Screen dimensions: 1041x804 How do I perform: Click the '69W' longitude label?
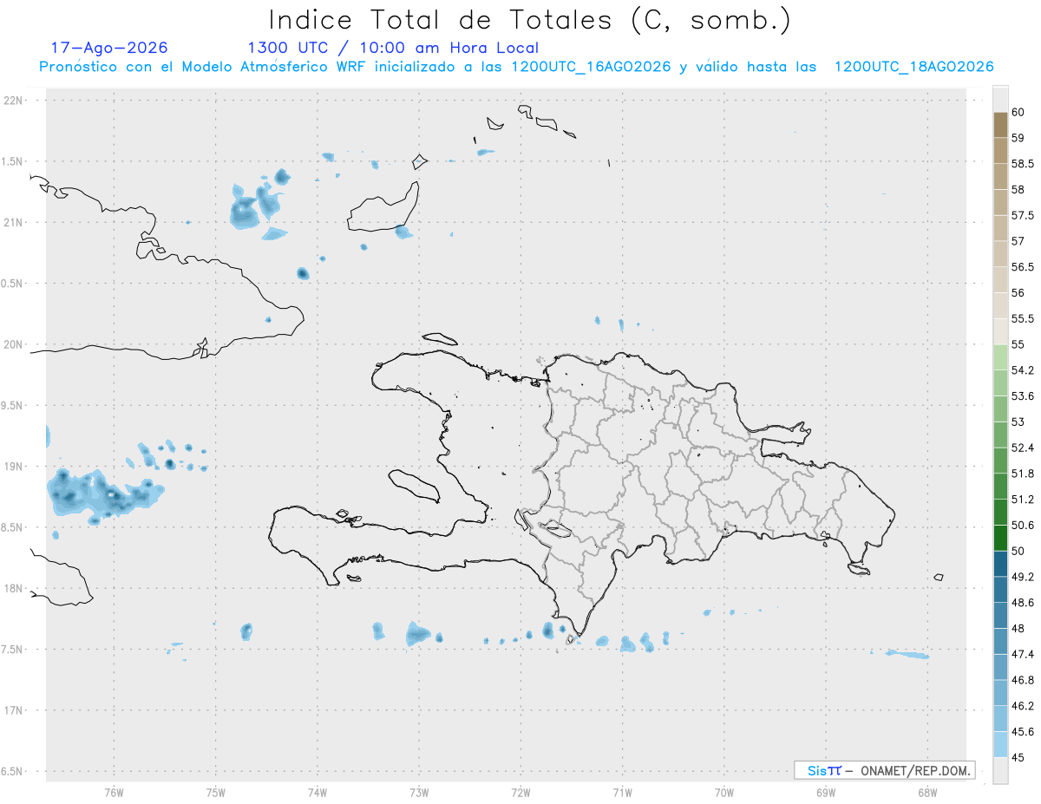tap(826, 793)
